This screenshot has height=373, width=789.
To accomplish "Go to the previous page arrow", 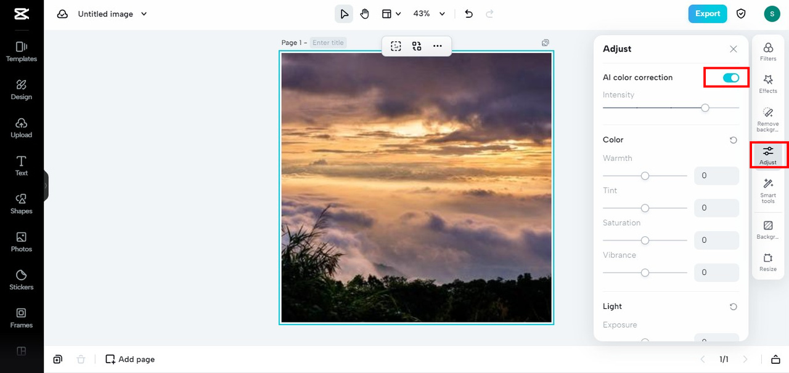I will (702, 359).
